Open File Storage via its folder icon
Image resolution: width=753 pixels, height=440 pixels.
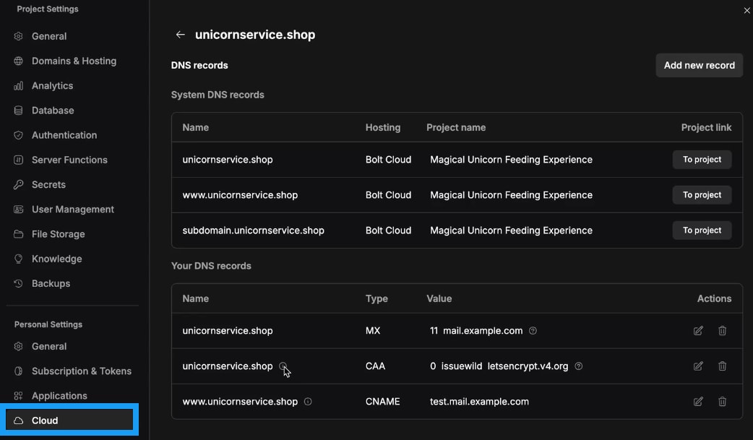coord(16,233)
